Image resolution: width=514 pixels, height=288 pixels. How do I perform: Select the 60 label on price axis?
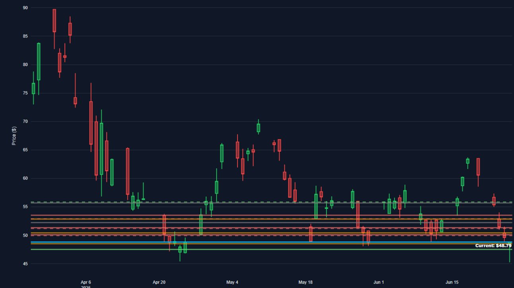click(25, 178)
